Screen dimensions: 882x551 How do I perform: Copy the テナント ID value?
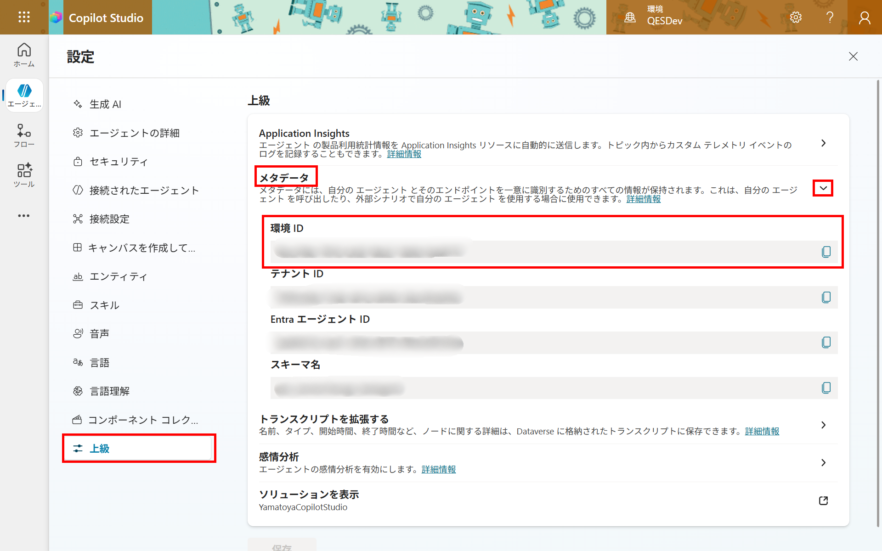[826, 297]
